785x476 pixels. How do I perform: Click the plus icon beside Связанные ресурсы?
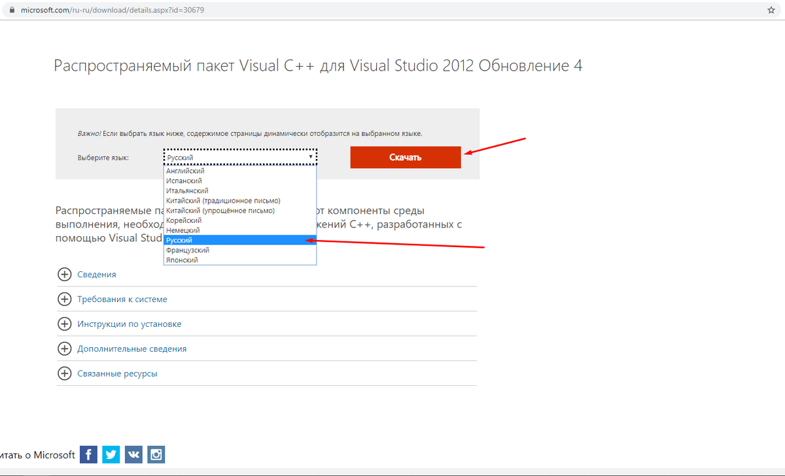(64, 373)
